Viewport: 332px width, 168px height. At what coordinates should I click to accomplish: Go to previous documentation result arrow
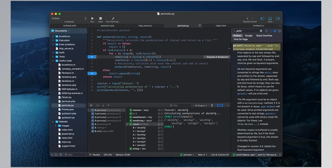pyautogui.click(x=266, y=31)
